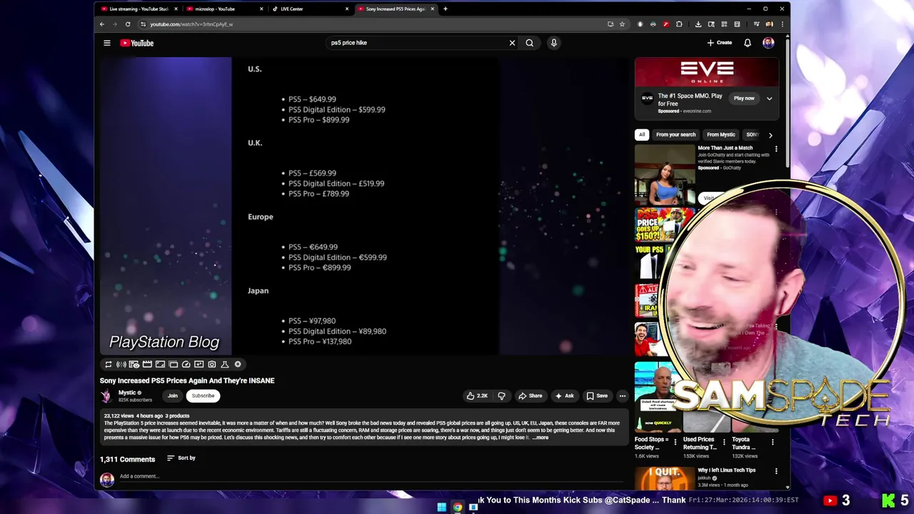
Task: Focus the 'ps5 price hike' search field
Action: click(418, 43)
